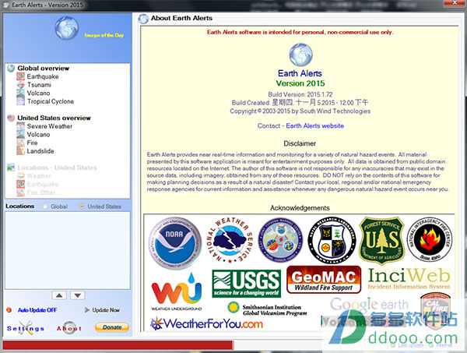
Task: Click the Landslide icon
Action: tap(20, 151)
